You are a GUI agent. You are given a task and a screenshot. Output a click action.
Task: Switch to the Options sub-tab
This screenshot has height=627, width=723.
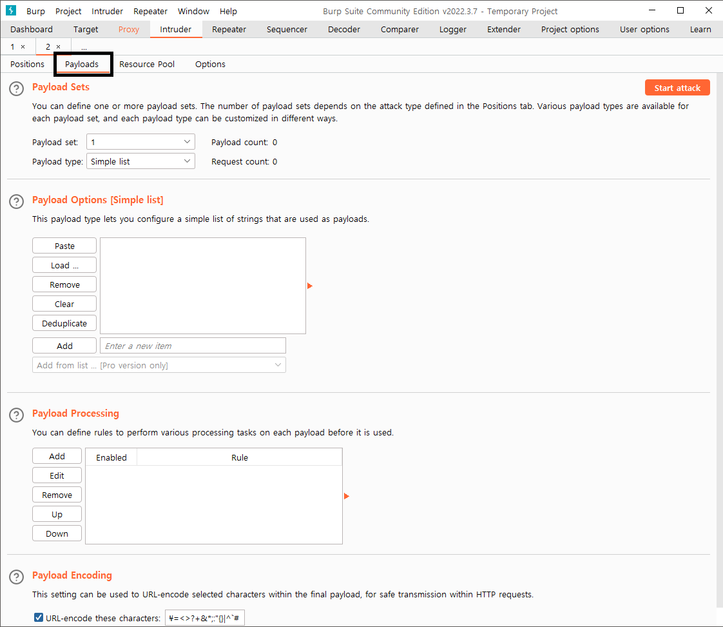click(210, 64)
